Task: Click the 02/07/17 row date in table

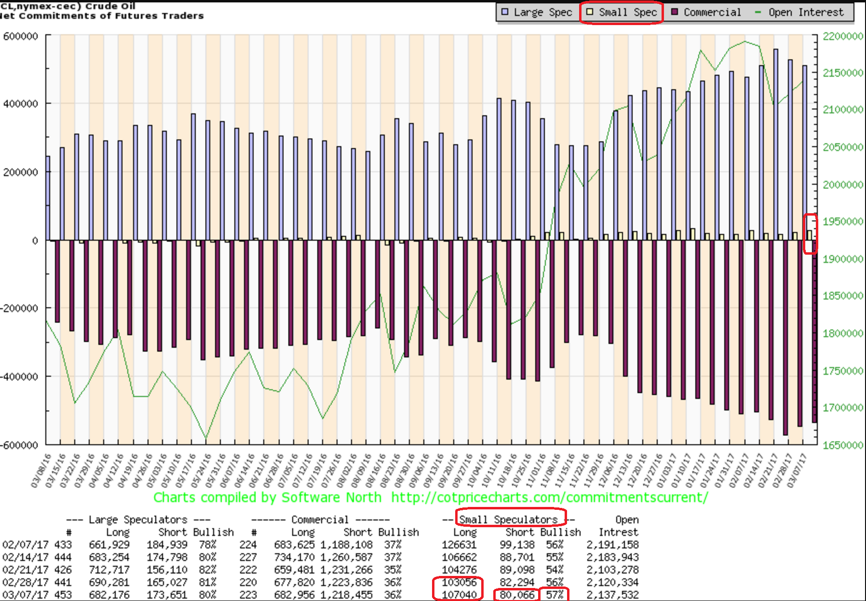Action: click(25, 545)
